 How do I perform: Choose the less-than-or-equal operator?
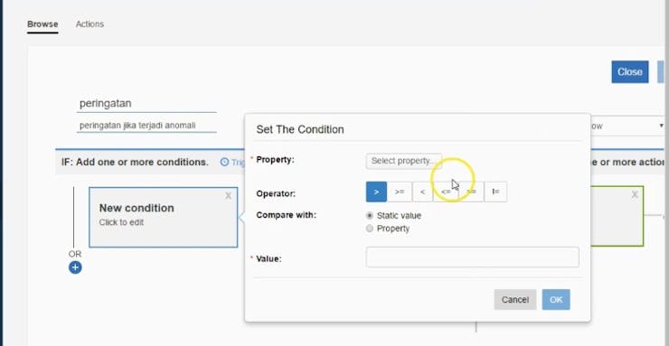(x=446, y=192)
